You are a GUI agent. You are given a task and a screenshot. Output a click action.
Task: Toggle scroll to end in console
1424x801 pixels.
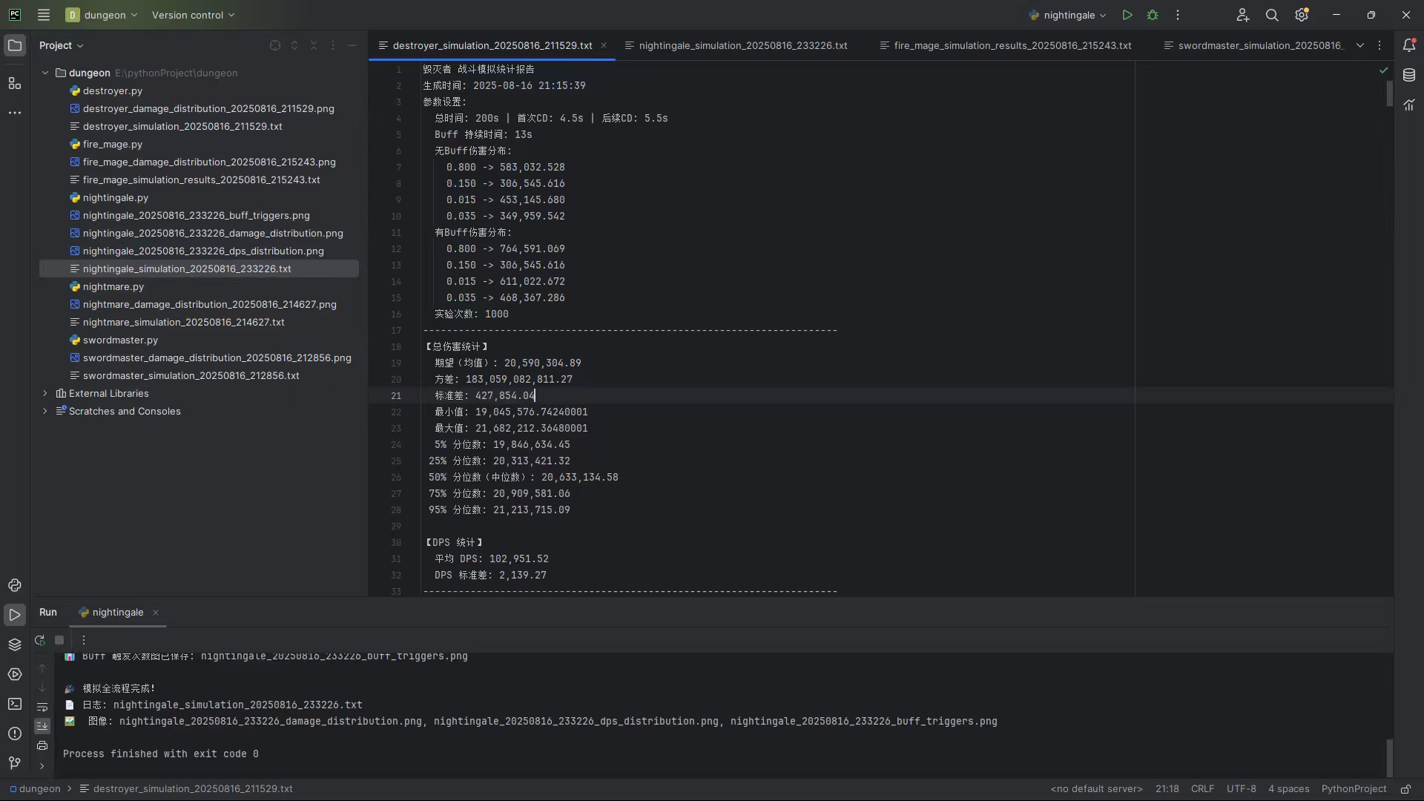42,726
